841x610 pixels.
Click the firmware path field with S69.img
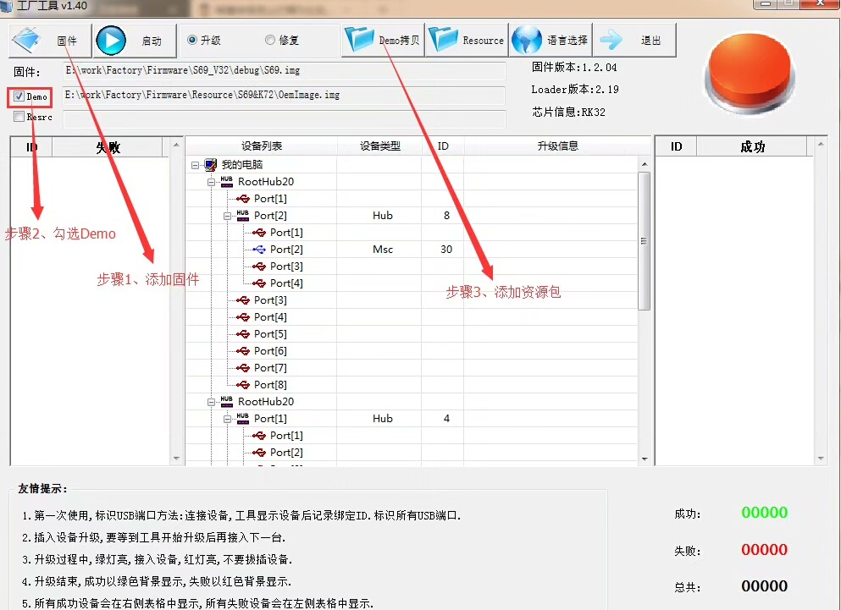coord(285,71)
